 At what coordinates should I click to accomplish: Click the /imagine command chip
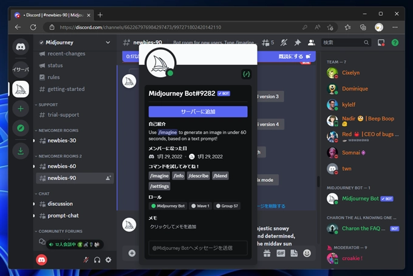point(159,176)
